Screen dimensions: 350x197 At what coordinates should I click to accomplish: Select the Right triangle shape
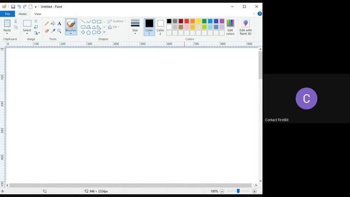[x=99, y=27]
